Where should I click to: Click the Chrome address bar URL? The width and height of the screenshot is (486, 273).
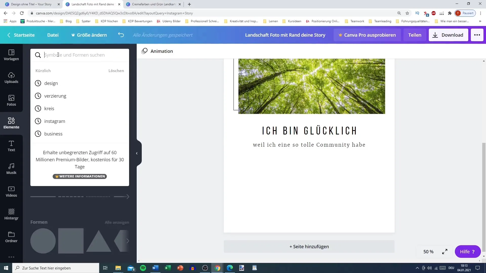(114, 13)
